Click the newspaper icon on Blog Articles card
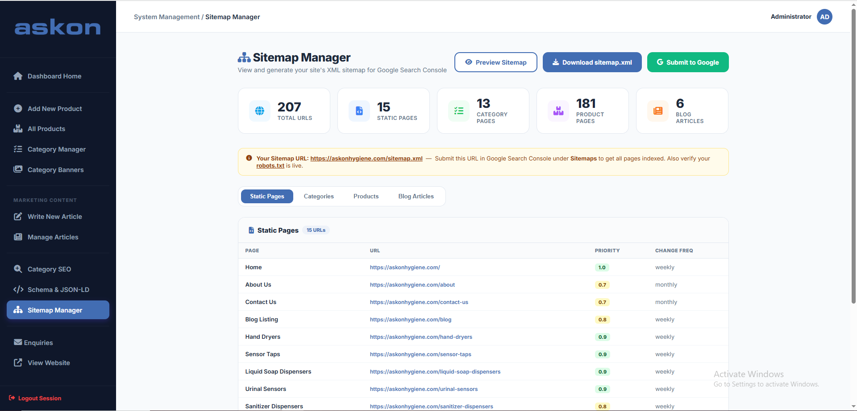 tap(658, 111)
